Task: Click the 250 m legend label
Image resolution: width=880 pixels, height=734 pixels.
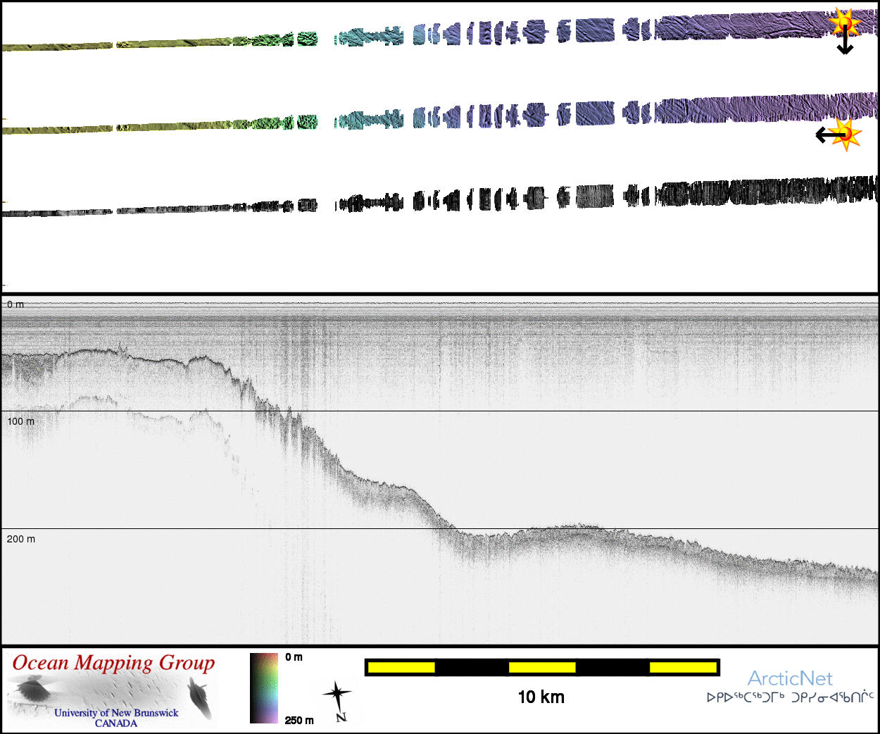Action: point(299,720)
